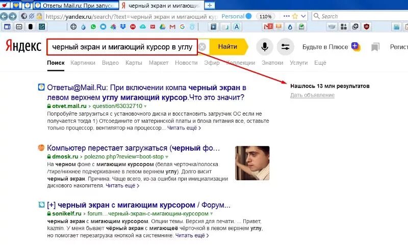Open the черный экран с мигающим курсором forum link

139,205
